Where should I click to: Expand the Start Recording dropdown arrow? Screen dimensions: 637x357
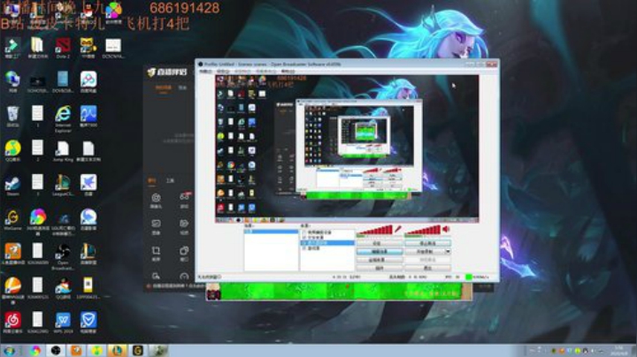tap(448, 252)
